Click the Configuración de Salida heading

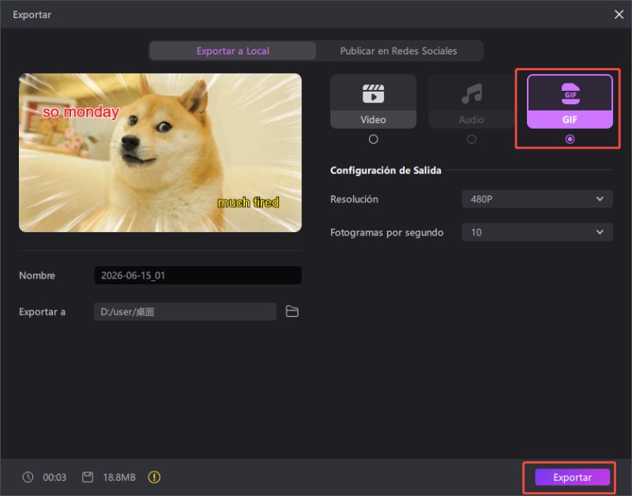click(386, 171)
